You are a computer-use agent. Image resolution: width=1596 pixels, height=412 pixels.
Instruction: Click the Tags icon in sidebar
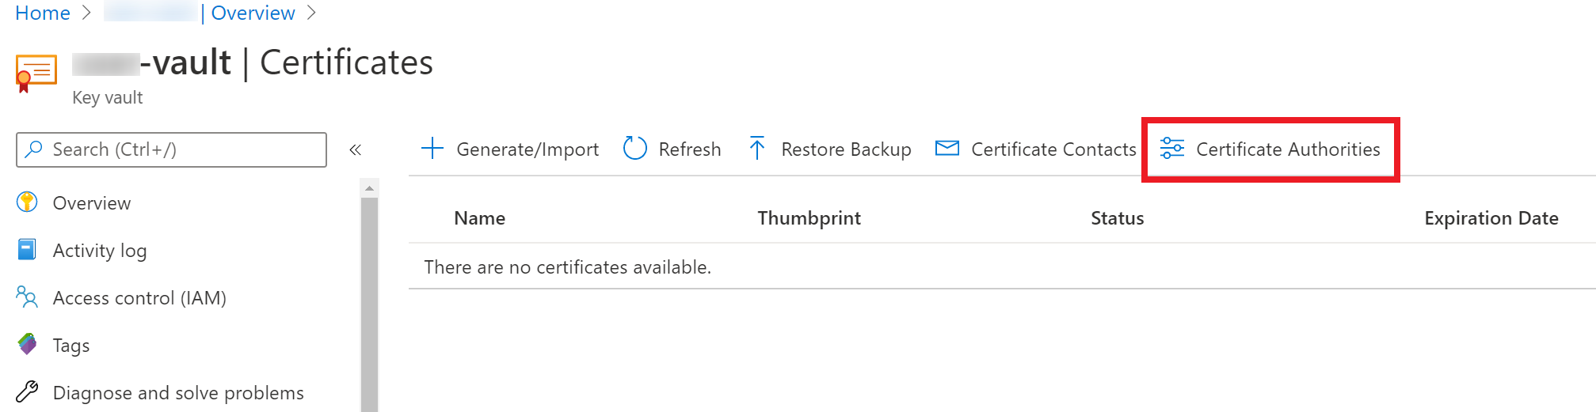(x=27, y=345)
